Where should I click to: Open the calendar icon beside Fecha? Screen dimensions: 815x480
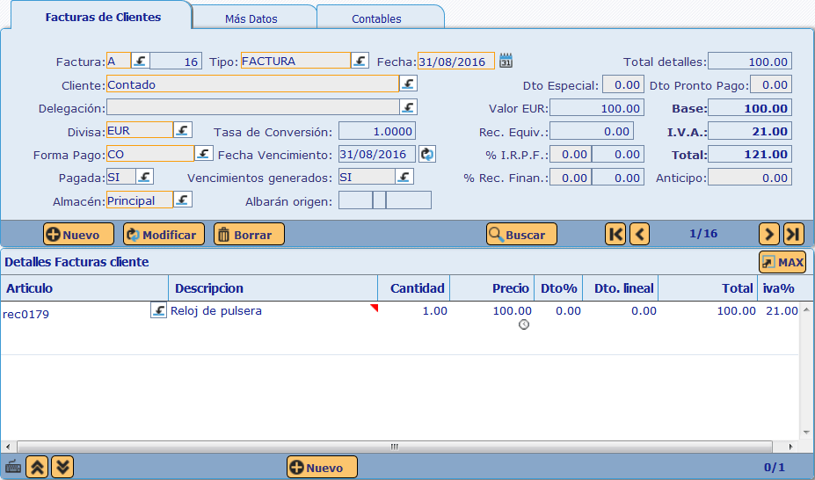pos(506,61)
